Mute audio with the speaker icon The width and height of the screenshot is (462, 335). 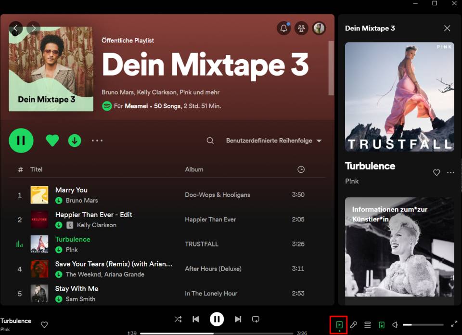[x=395, y=325]
